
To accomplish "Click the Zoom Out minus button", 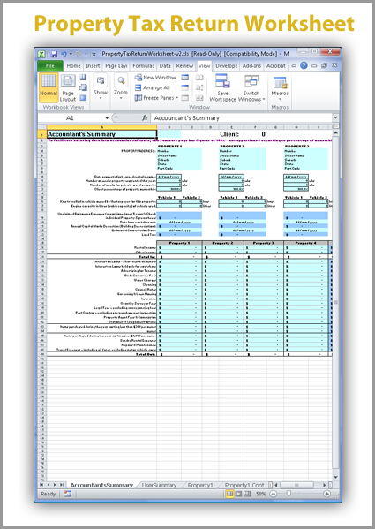I will (274, 494).
